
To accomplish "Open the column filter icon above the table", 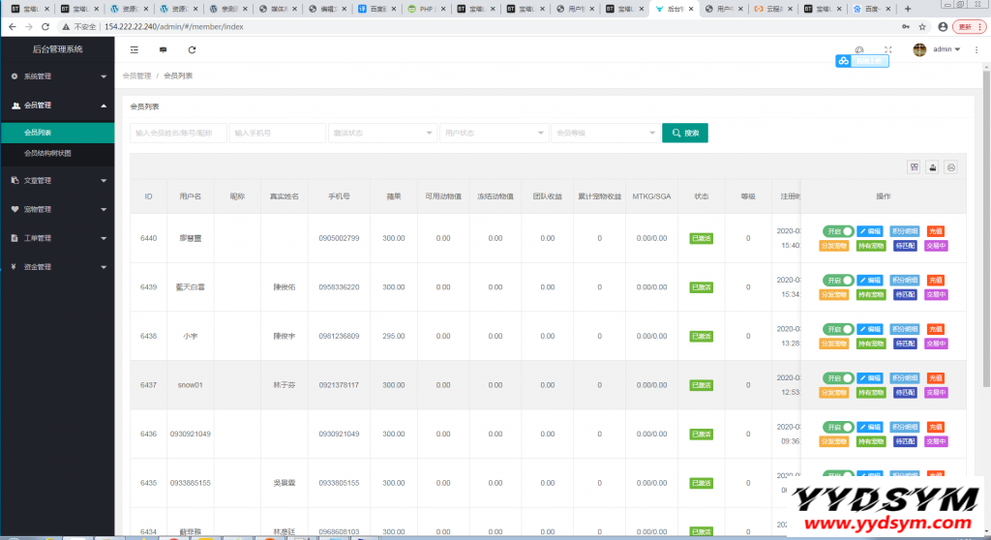I will tap(914, 166).
